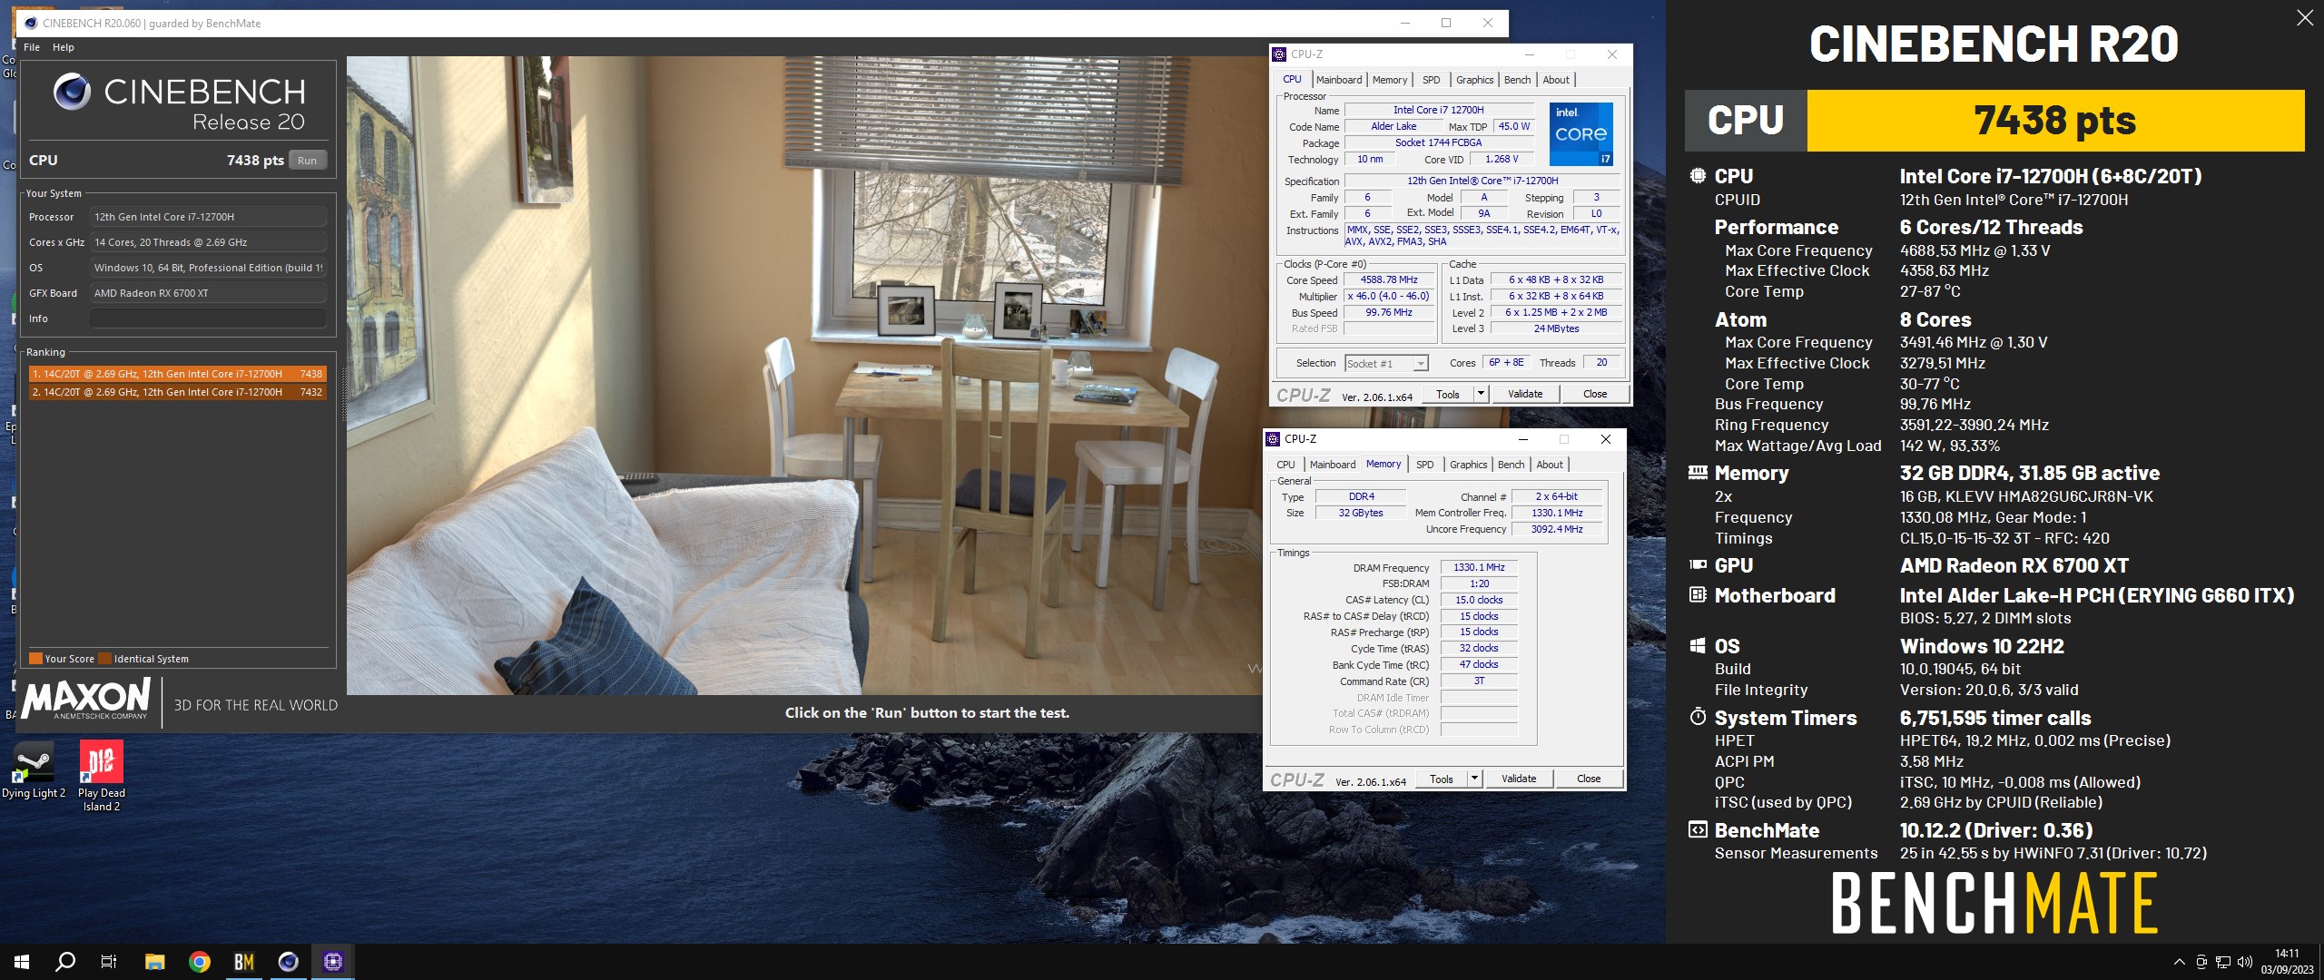Open Play Dead Island 2 desktop shortcut
The width and height of the screenshot is (2324, 980).
click(102, 777)
